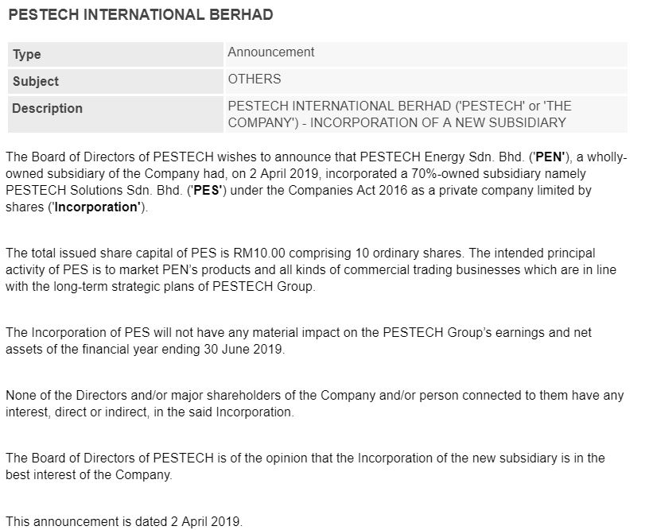Click the bold 'PES' abbreviation

point(208,190)
